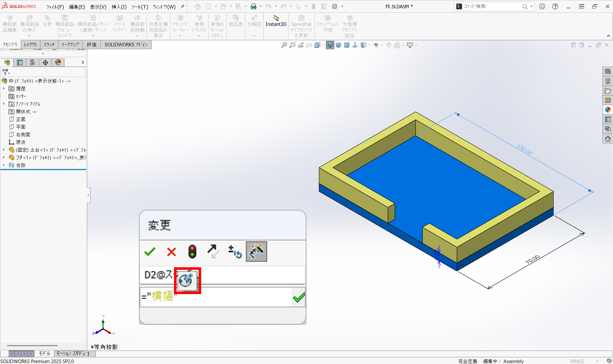Screen dimensions: 613x364
Task: Open the hide/show items eye dropdown arrow
Action: point(382,45)
